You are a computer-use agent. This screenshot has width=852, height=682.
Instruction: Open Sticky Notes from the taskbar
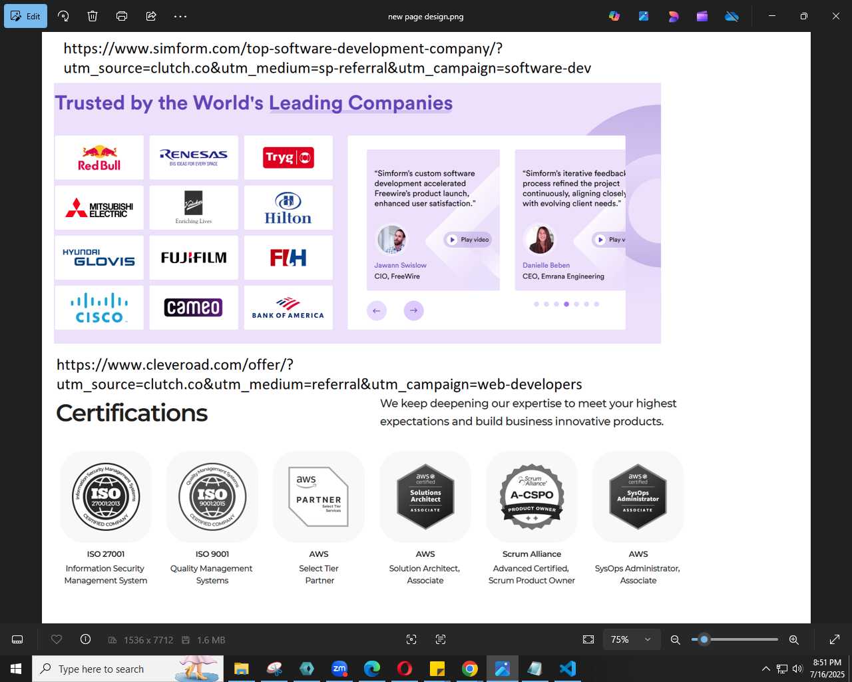(437, 669)
